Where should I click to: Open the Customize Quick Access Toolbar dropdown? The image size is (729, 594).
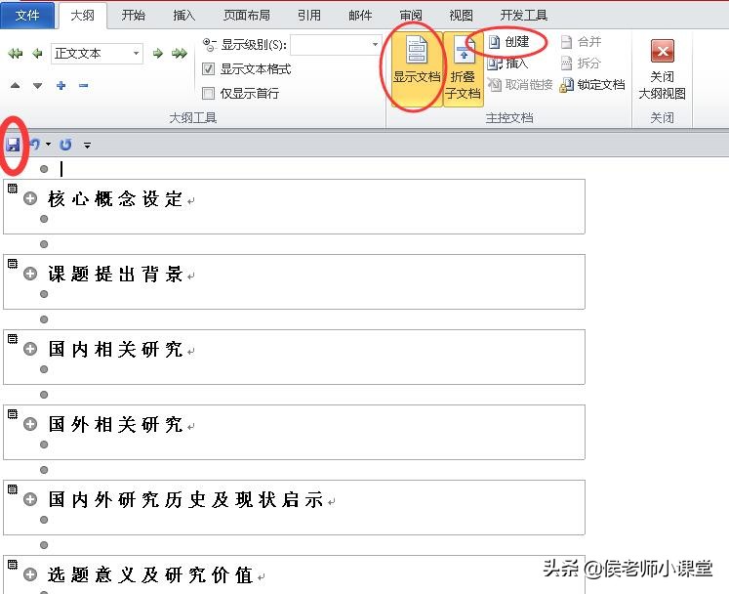[88, 146]
